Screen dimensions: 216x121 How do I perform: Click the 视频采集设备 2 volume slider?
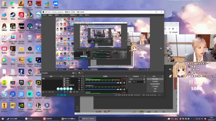102,89
